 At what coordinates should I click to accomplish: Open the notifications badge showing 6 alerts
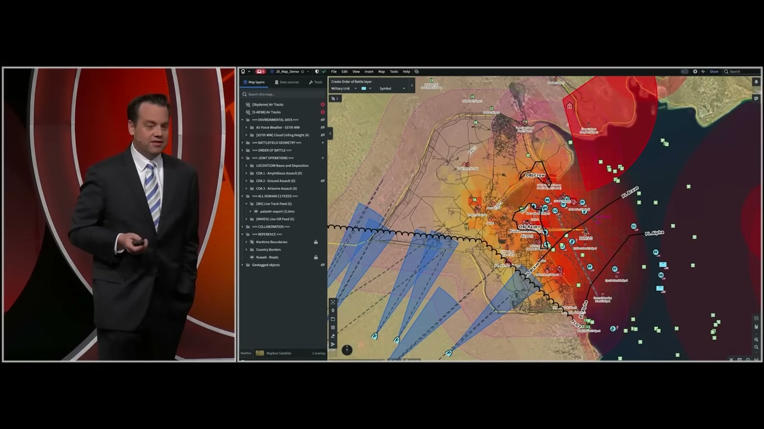pos(261,71)
